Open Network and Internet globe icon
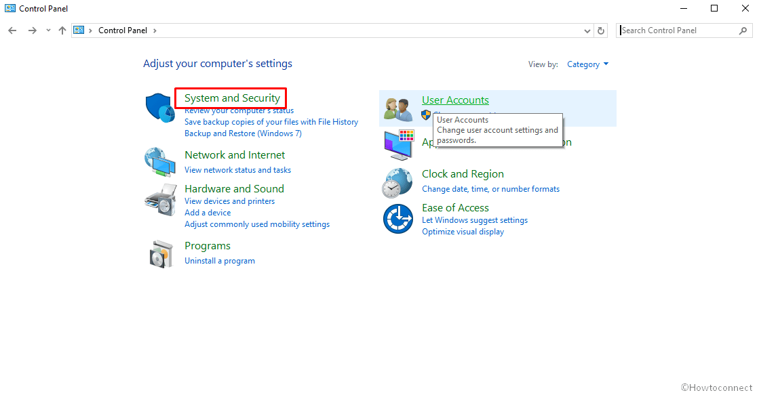 click(160, 162)
